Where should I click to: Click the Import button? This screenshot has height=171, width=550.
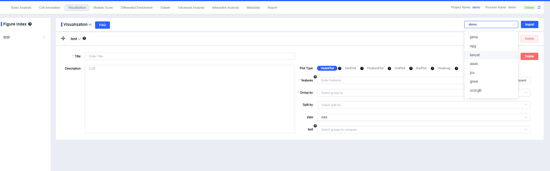[x=529, y=25]
